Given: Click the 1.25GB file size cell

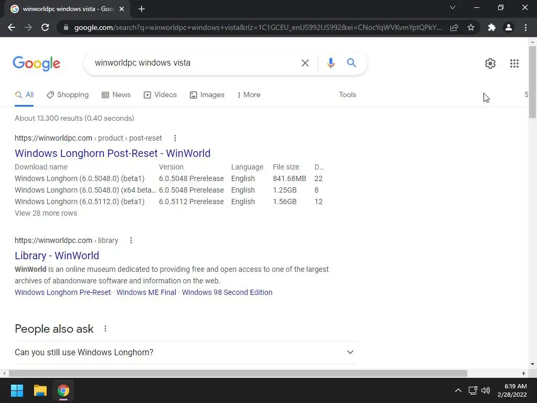Looking at the screenshot, I should click(285, 190).
